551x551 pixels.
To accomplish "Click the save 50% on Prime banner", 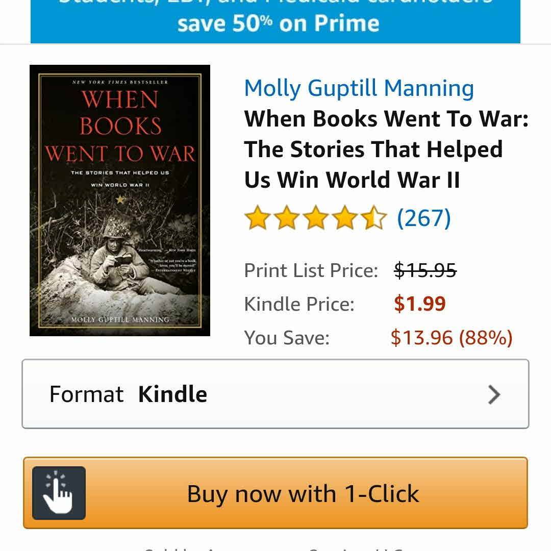I will pyautogui.click(x=275, y=21).
